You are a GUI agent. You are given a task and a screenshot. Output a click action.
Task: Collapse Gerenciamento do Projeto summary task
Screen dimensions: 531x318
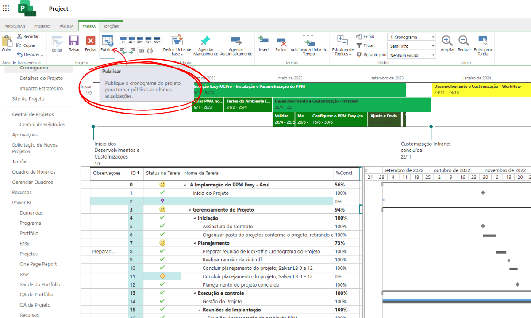point(190,210)
